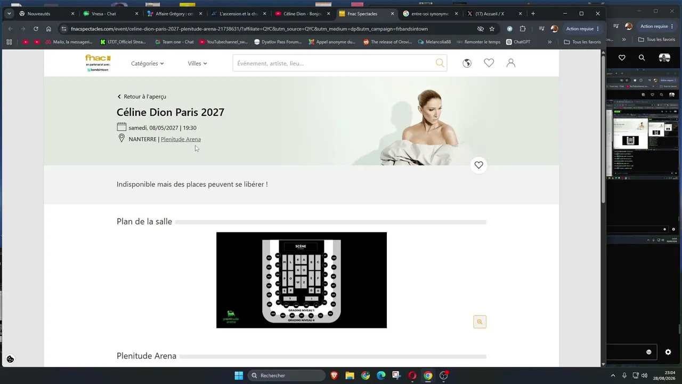This screenshot has height=384, width=682.
Task: Open the tab search dropdown arrow
Action: pos(9,13)
